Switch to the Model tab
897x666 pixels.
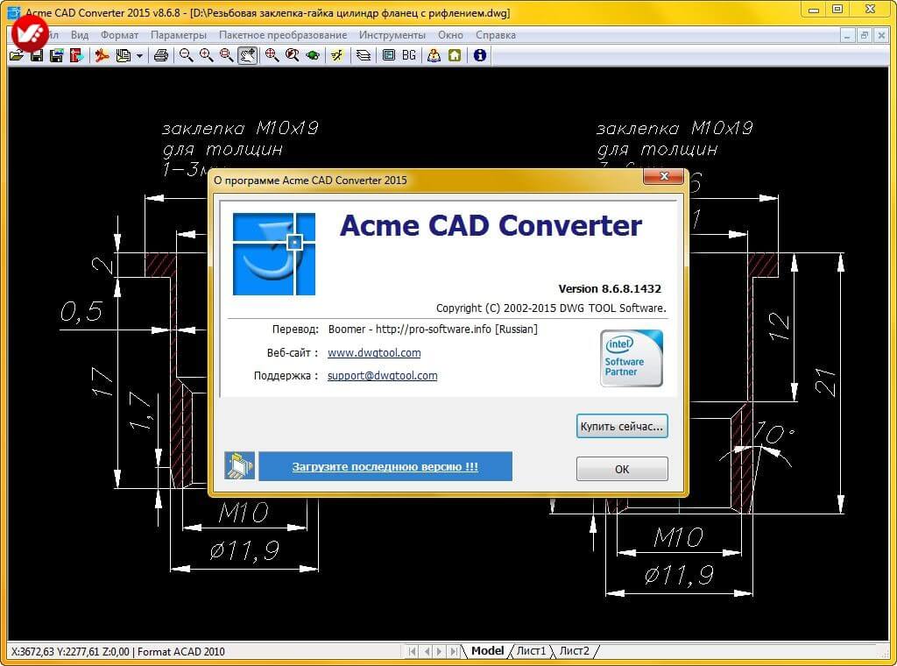(x=487, y=651)
